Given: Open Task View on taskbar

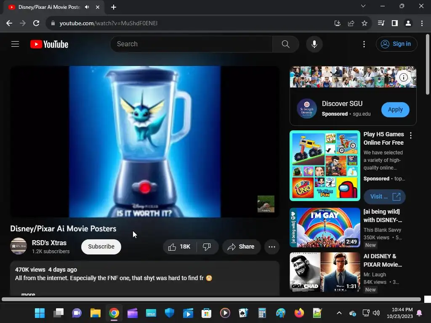Looking at the screenshot, I should click(x=58, y=313).
